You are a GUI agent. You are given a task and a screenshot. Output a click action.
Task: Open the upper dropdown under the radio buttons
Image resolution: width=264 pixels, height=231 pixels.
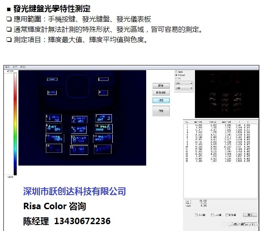(184, 83)
